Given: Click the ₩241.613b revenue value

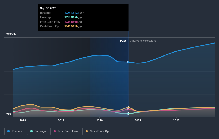Looking at the screenshot, I should pos(72,13).
